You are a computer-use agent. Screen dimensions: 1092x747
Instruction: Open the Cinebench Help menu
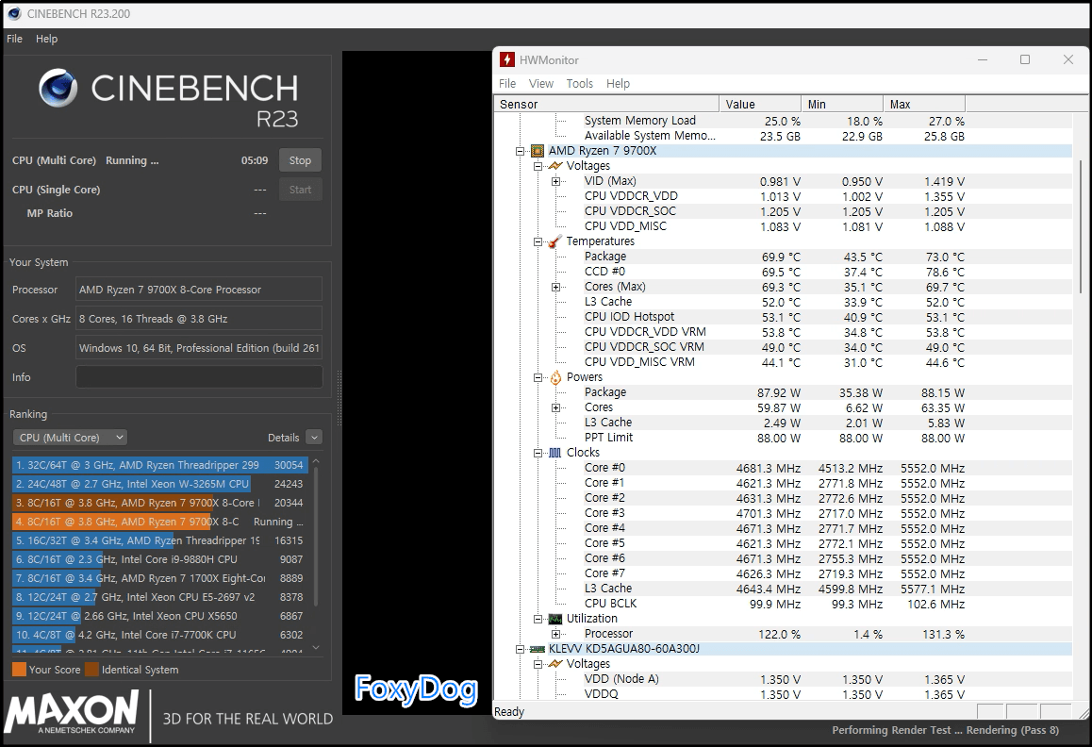pos(46,39)
